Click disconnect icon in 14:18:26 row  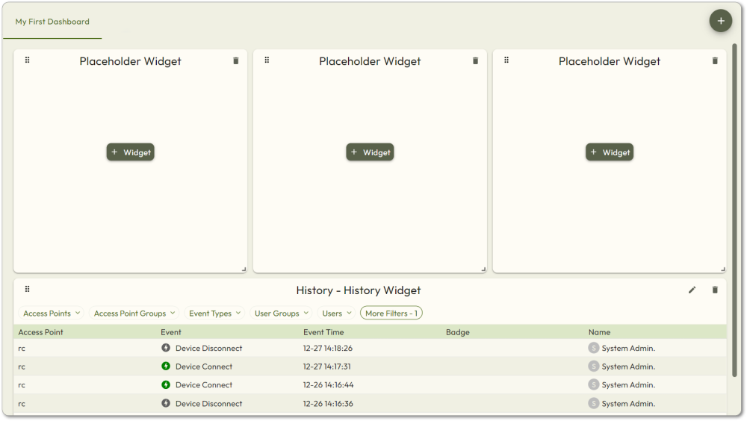pos(166,348)
